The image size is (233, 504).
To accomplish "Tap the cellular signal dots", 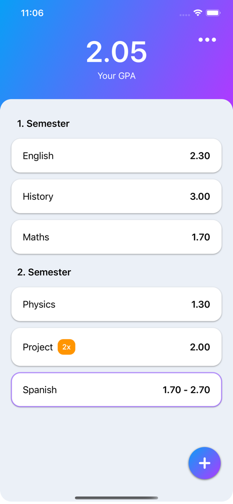I will (x=184, y=15).
